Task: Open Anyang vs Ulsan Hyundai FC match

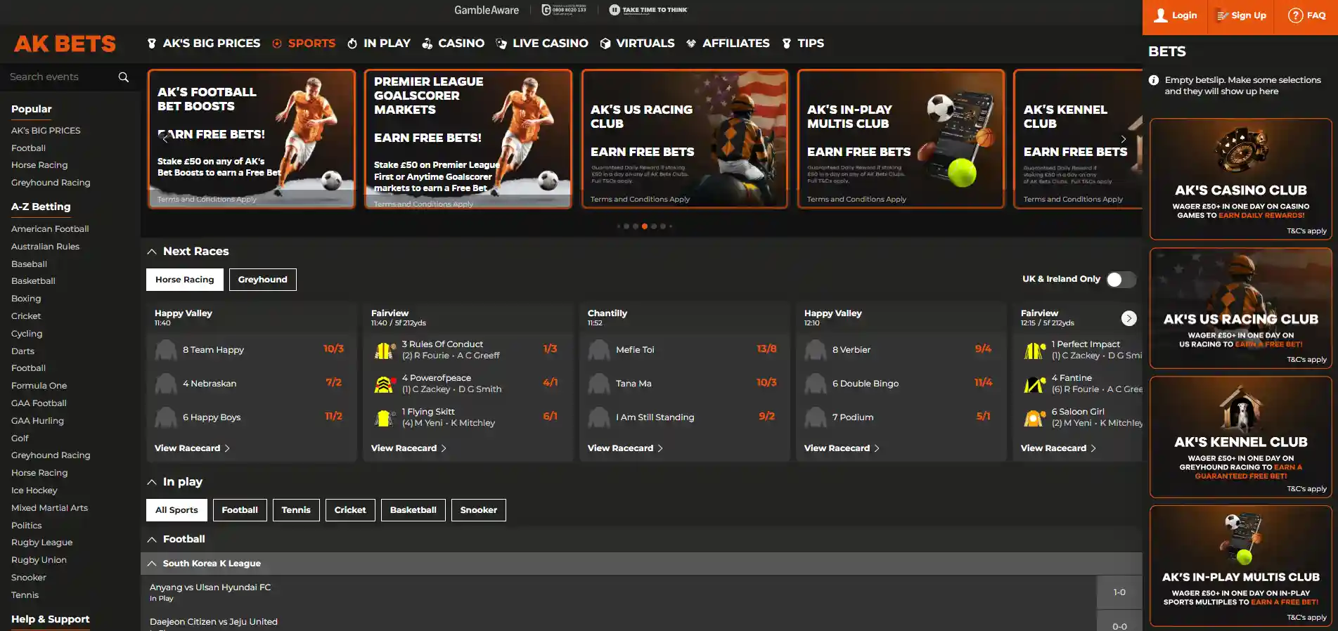Action: click(210, 587)
